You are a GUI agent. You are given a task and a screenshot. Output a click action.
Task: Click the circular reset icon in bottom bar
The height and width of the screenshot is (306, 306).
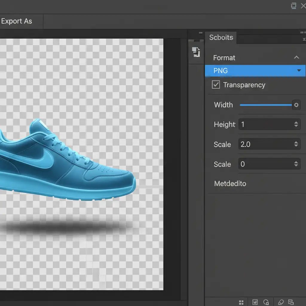(x=266, y=302)
